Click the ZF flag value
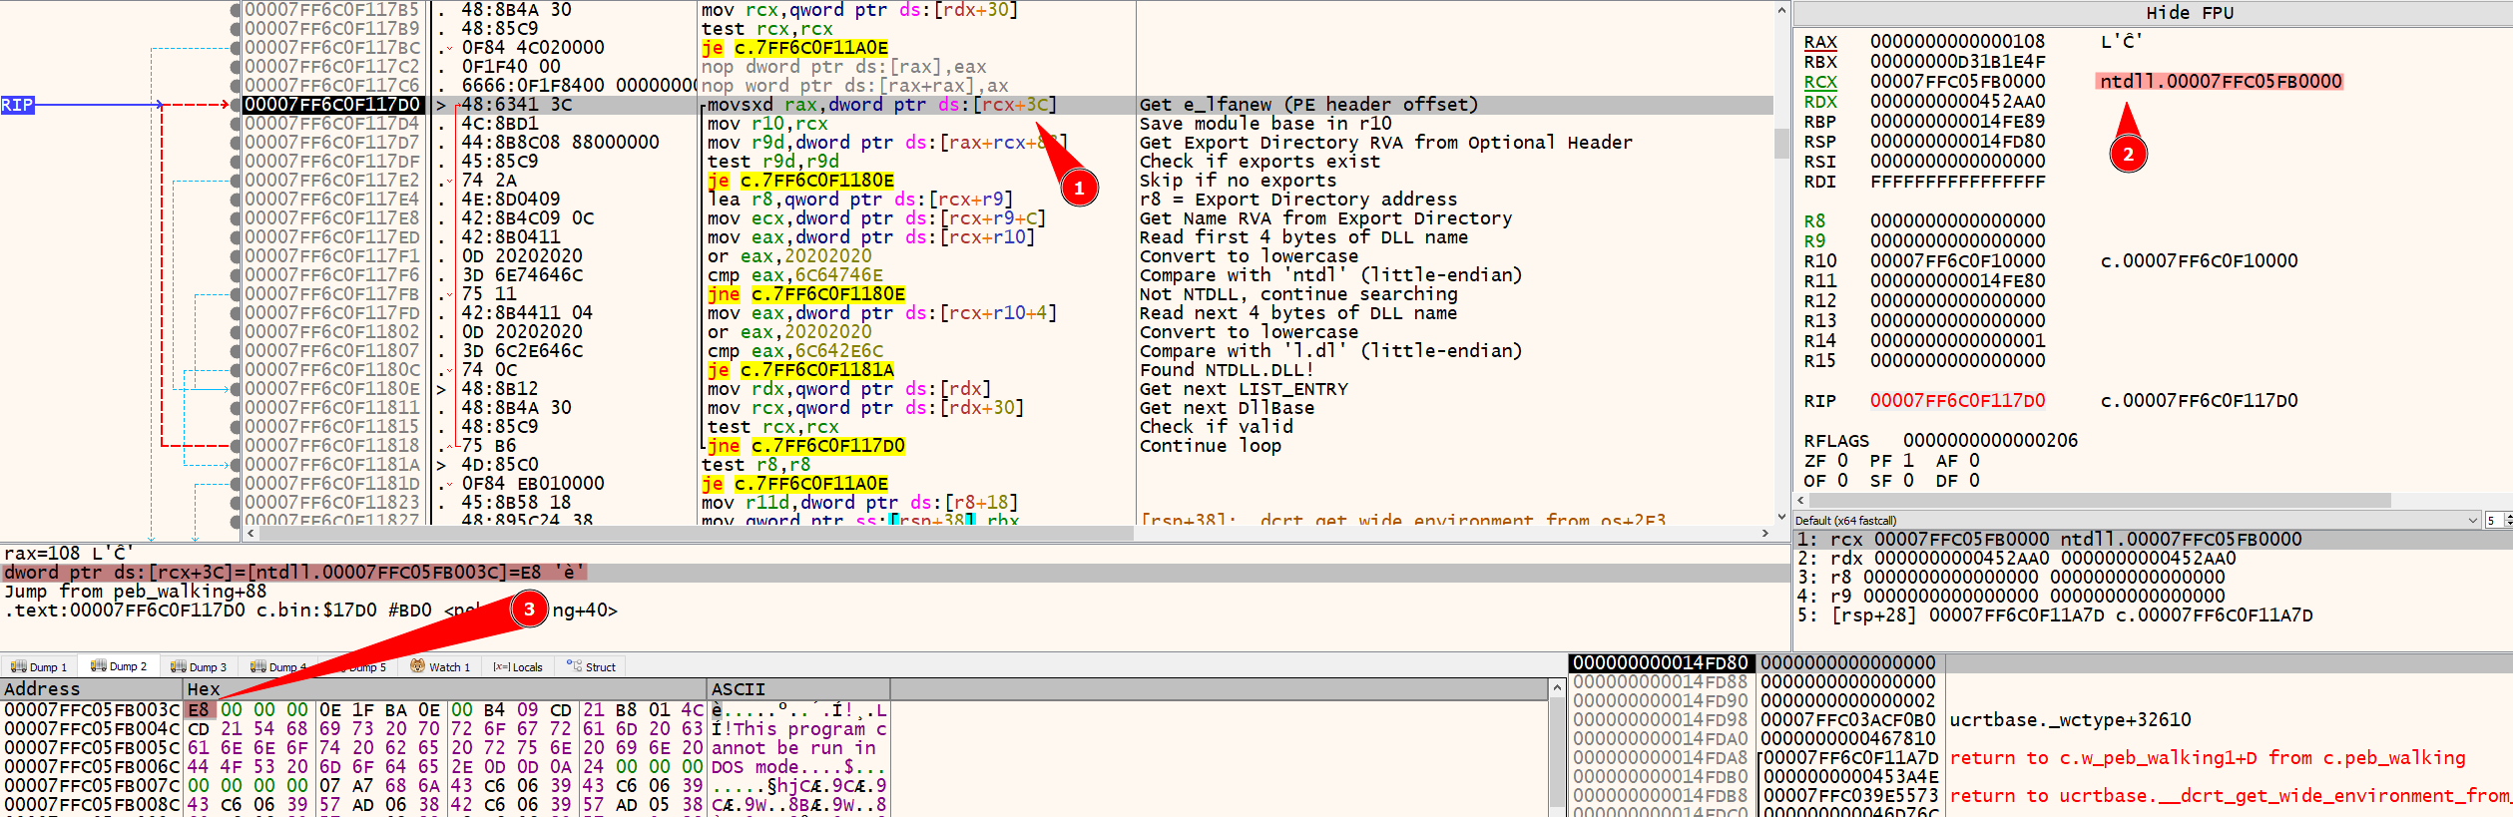Image resolution: width=2513 pixels, height=817 pixels. tap(1842, 460)
